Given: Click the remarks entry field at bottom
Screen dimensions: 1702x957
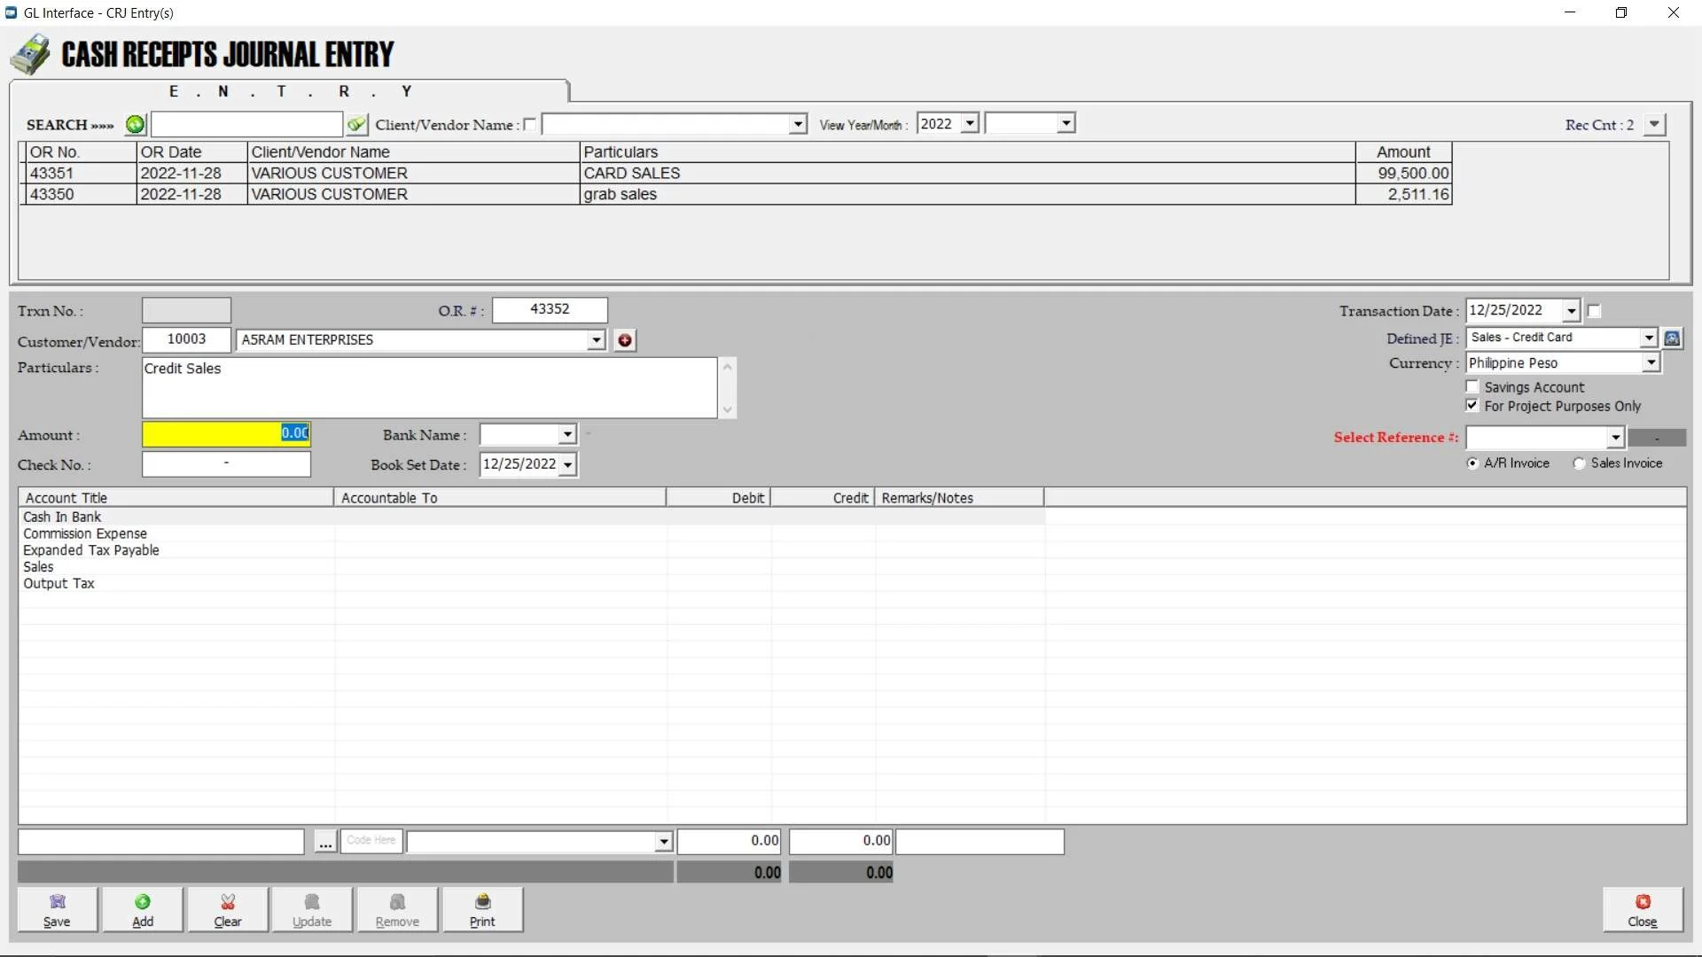Looking at the screenshot, I should [980, 842].
